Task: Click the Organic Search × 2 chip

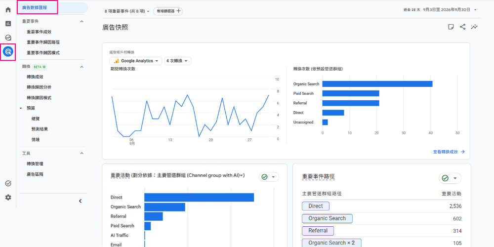Action: click(331, 243)
